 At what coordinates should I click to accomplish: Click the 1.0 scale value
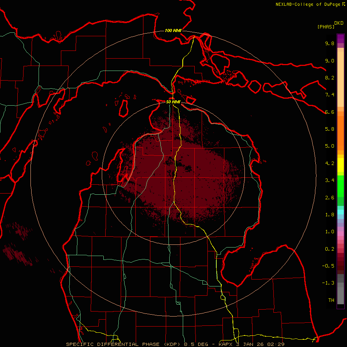tap(330, 232)
